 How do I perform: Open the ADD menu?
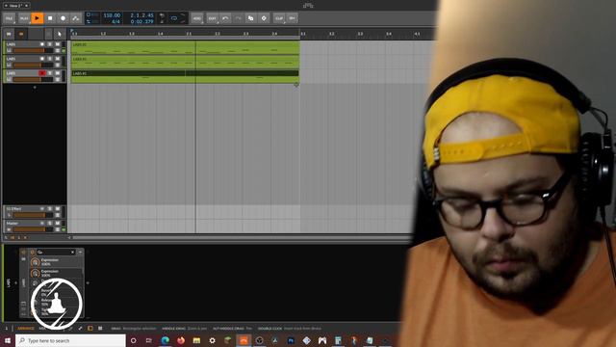tap(196, 18)
